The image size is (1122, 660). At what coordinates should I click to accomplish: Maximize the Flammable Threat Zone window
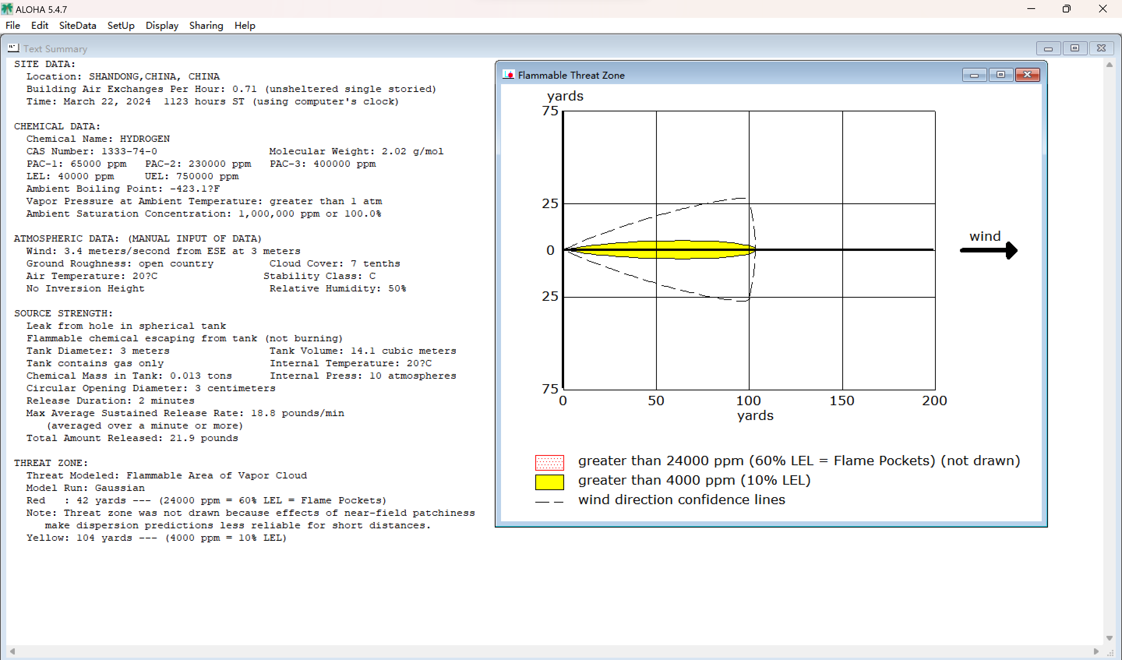click(x=1000, y=75)
